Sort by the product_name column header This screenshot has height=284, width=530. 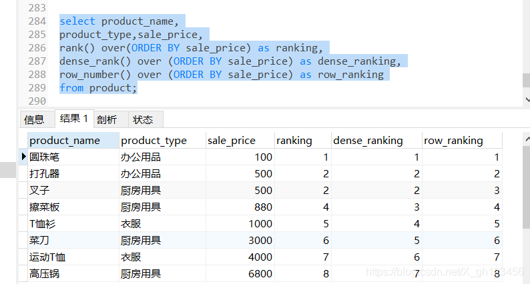pyautogui.click(x=73, y=141)
